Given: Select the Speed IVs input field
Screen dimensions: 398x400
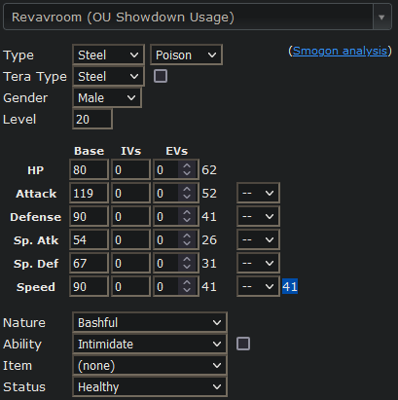Looking at the screenshot, I should point(130,287).
